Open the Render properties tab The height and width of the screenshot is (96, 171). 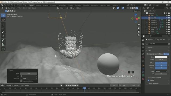143,44
